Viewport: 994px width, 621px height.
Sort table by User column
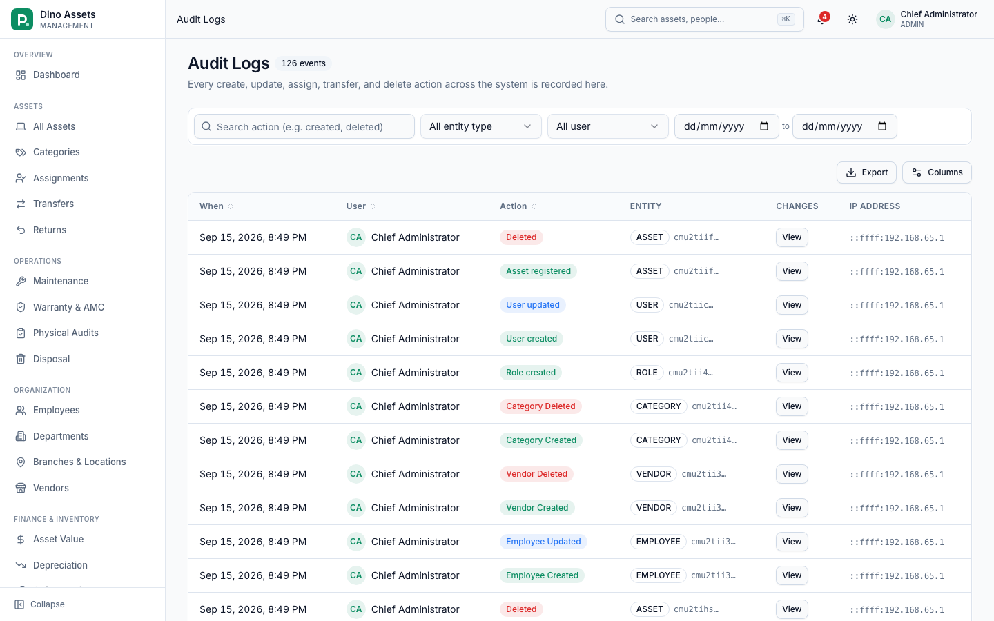pos(361,206)
